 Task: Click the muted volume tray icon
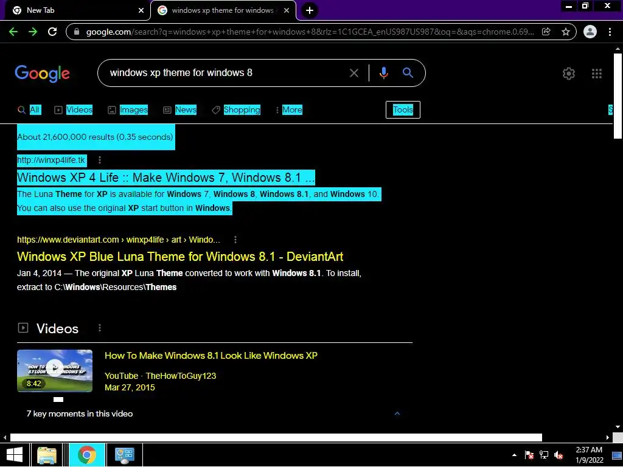click(x=559, y=455)
